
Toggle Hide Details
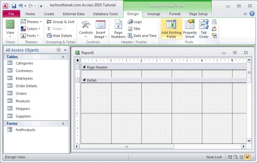59,36
